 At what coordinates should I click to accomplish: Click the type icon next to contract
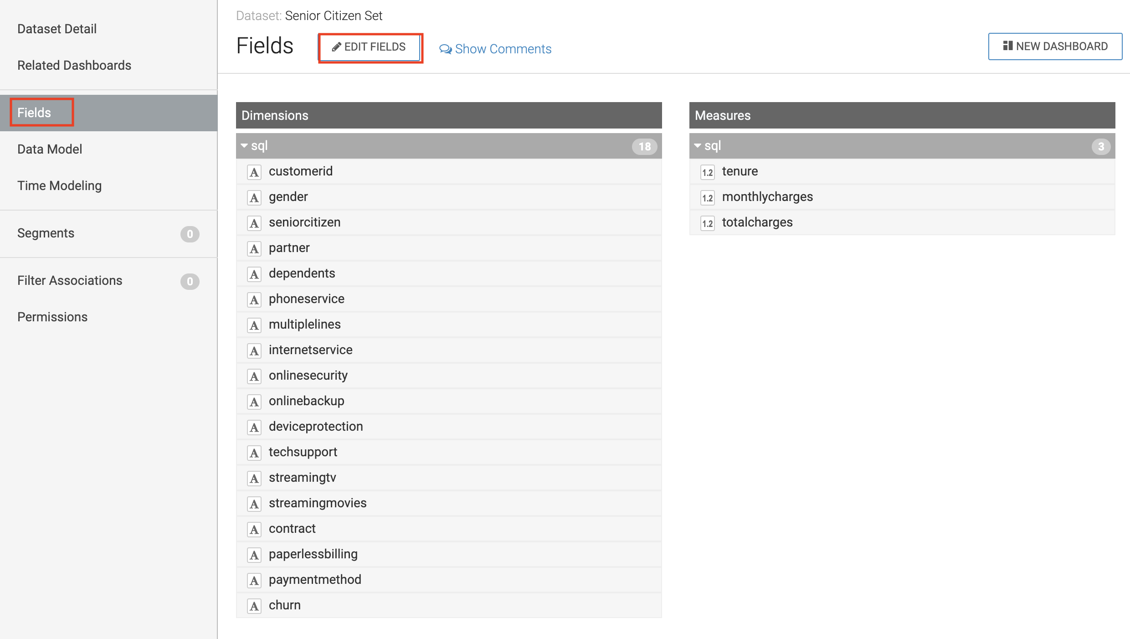coord(254,529)
